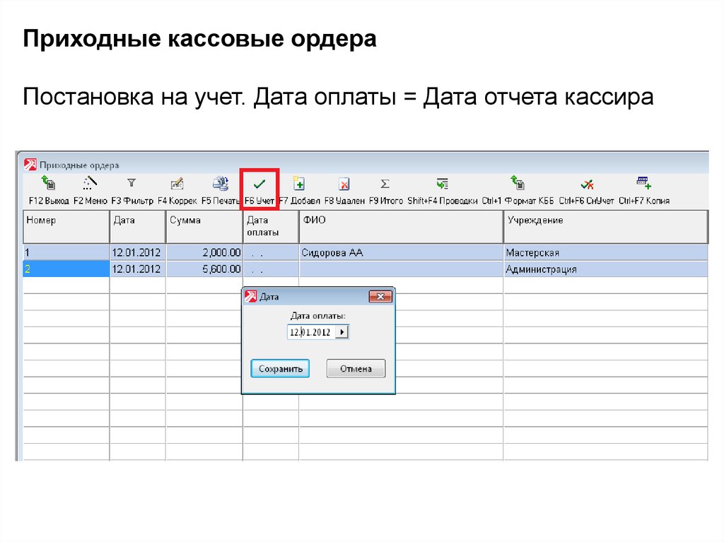Click the Ctrl+F6 СнУчет icon
The height and width of the screenshot is (542, 724).
[x=587, y=184]
